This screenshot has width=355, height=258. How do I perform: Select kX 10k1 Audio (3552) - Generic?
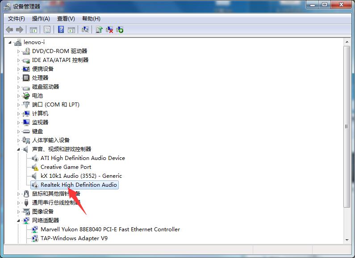click(x=81, y=176)
